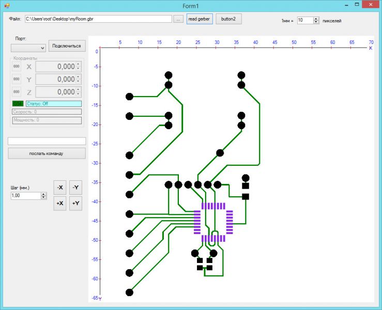Click button2
382x310 pixels.
pyautogui.click(x=228, y=19)
